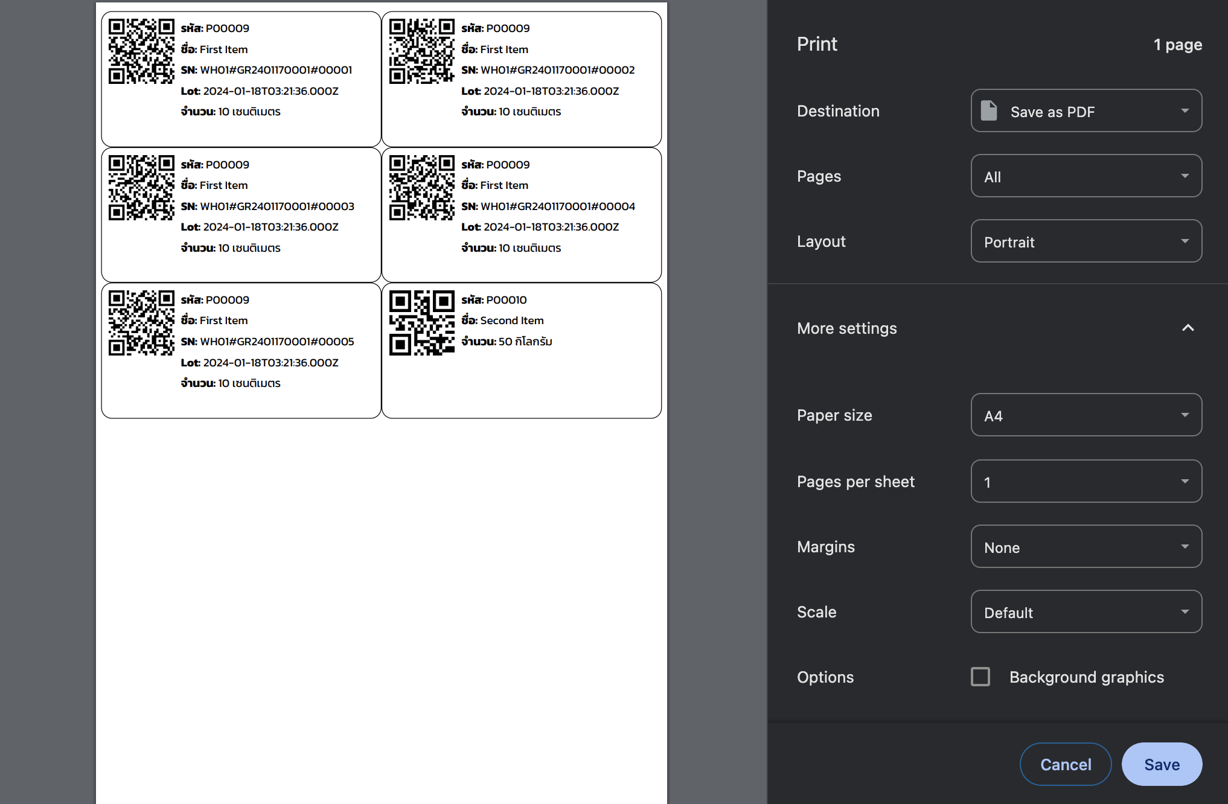This screenshot has width=1228, height=804.
Task: Open the Destination Save as PDF dropdown
Action: pyautogui.click(x=1086, y=111)
